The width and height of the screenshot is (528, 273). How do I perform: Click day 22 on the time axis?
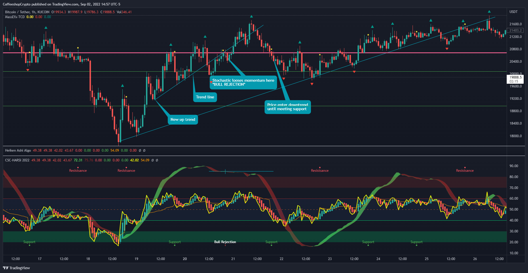pyautogui.click(x=282, y=259)
